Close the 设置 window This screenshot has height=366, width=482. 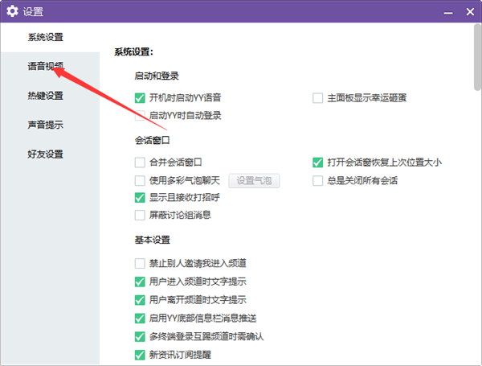[x=470, y=12]
